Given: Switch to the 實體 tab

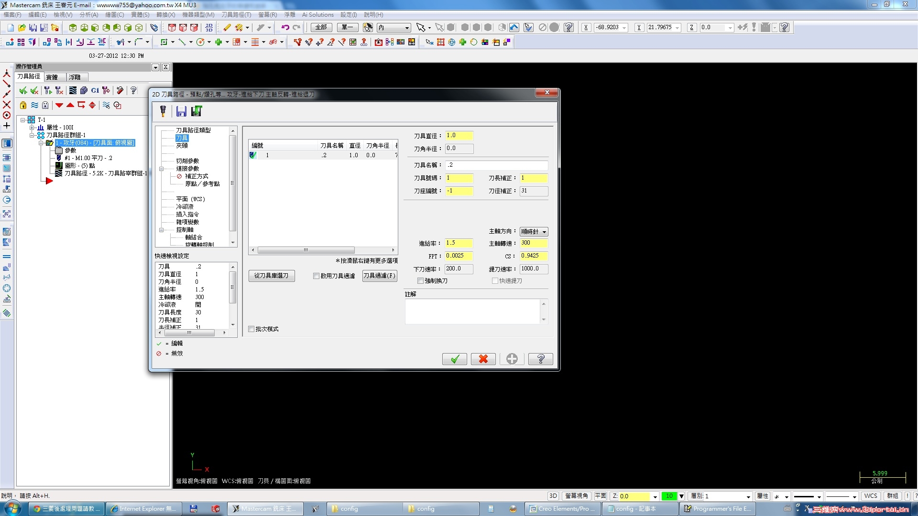Looking at the screenshot, I should coord(52,77).
